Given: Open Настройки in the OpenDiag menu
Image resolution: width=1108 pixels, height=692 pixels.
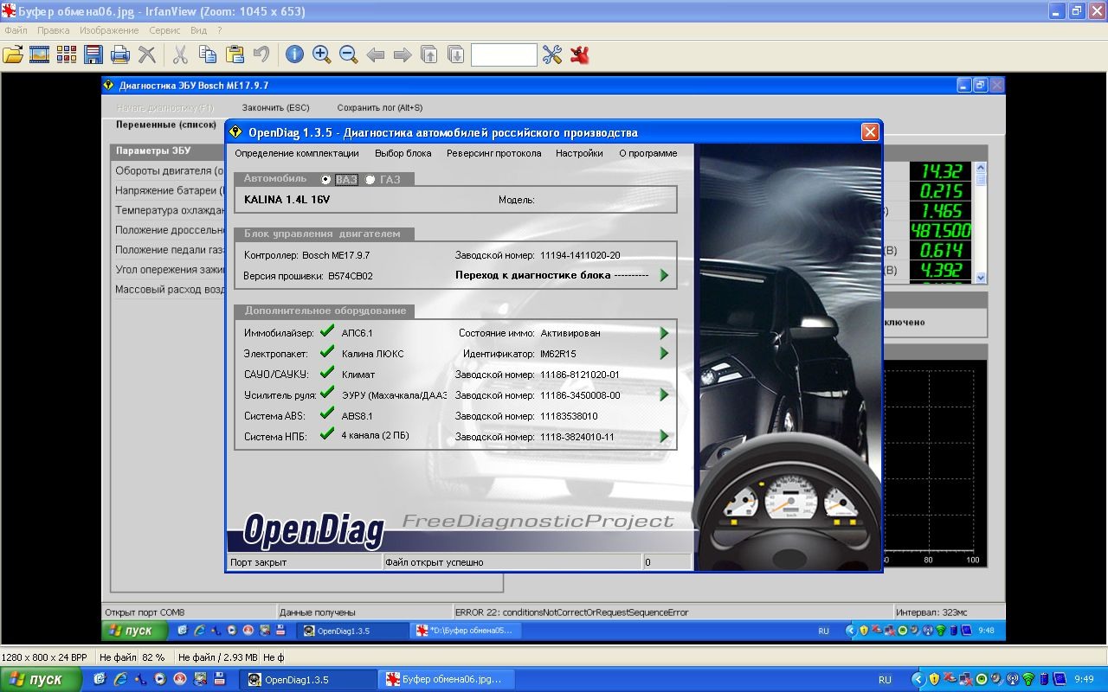Looking at the screenshot, I should tap(579, 153).
